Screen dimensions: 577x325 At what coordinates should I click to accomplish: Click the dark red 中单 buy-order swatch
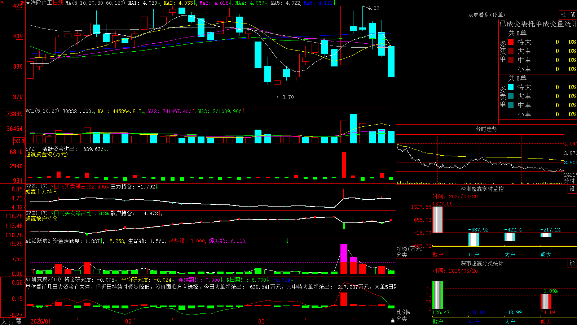pos(511,60)
